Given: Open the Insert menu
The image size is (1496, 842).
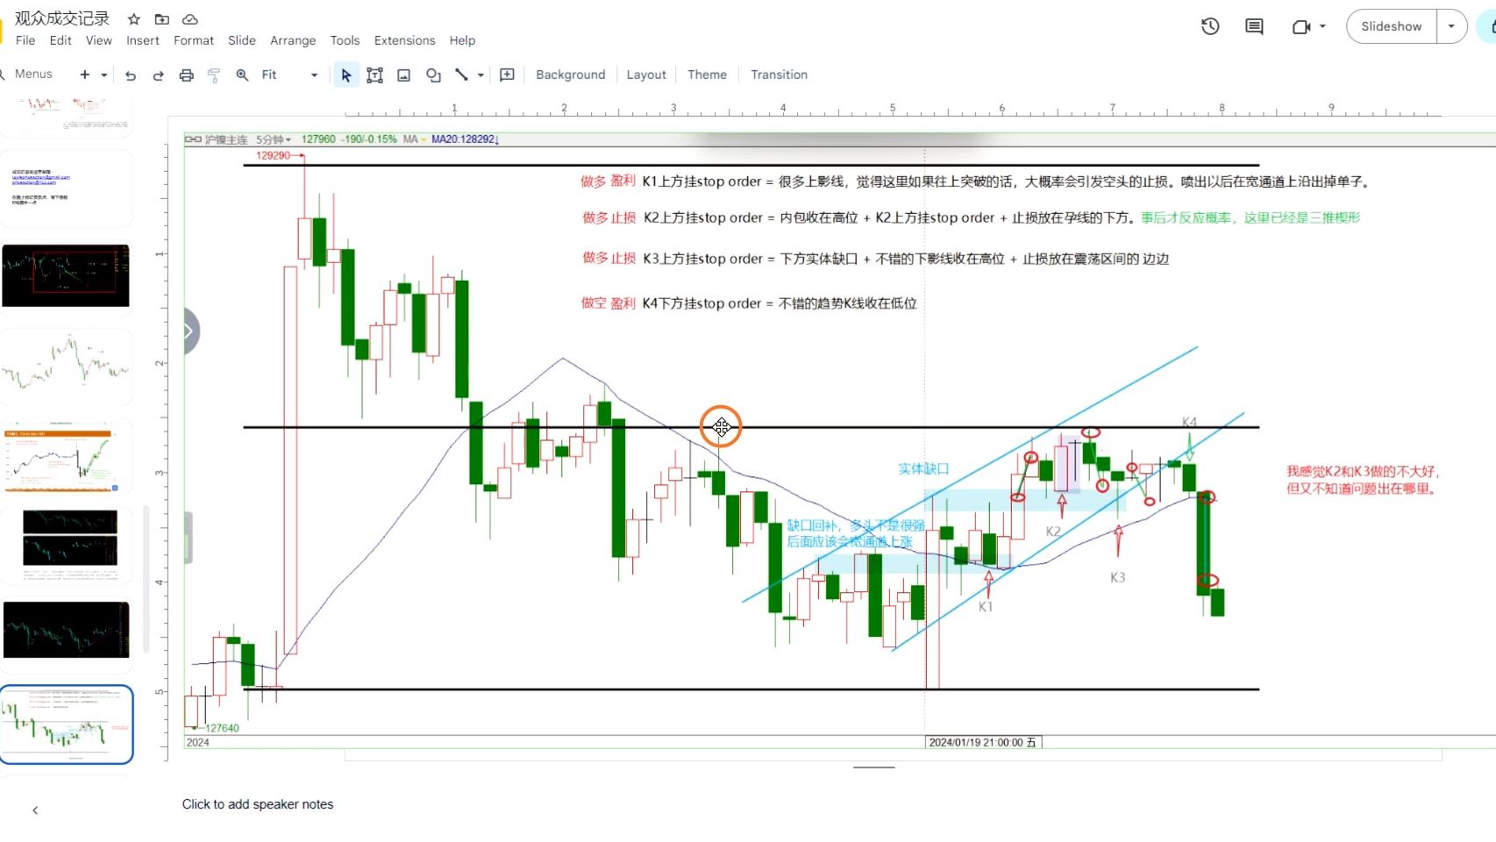Looking at the screenshot, I should (x=143, y=40).
